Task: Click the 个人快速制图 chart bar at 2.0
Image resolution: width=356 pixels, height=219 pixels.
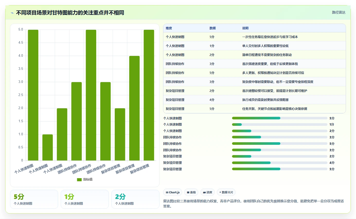Action: [62, 135]
